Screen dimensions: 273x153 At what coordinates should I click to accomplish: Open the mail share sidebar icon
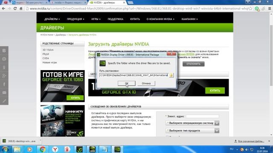(x=4, y=93)
